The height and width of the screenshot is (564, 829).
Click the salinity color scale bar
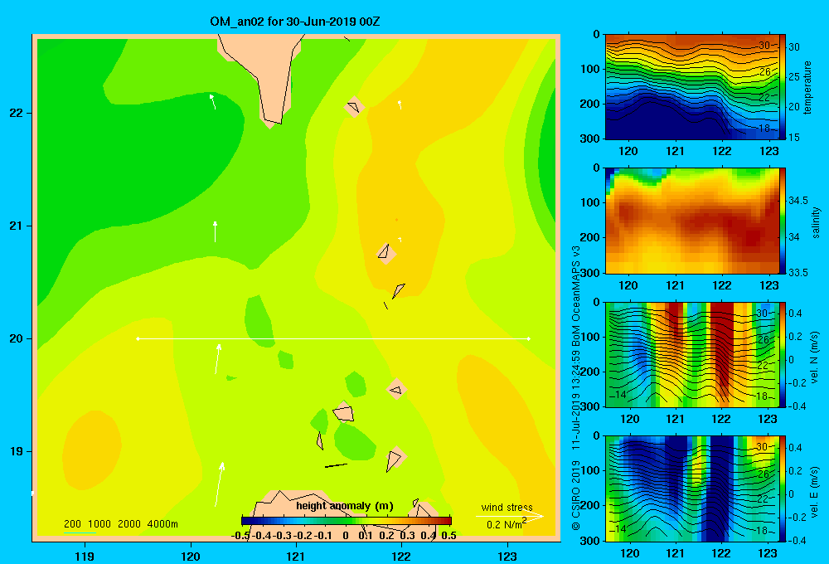[783, 221]
